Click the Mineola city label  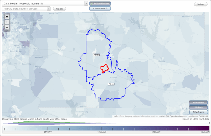click(161, 61)
